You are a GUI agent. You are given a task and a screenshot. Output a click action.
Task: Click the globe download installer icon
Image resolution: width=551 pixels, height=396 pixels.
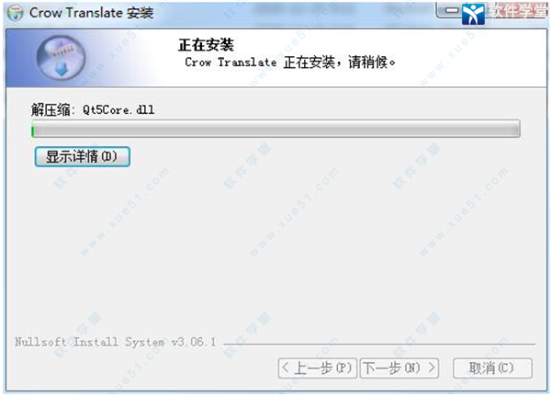coord(62,57)
